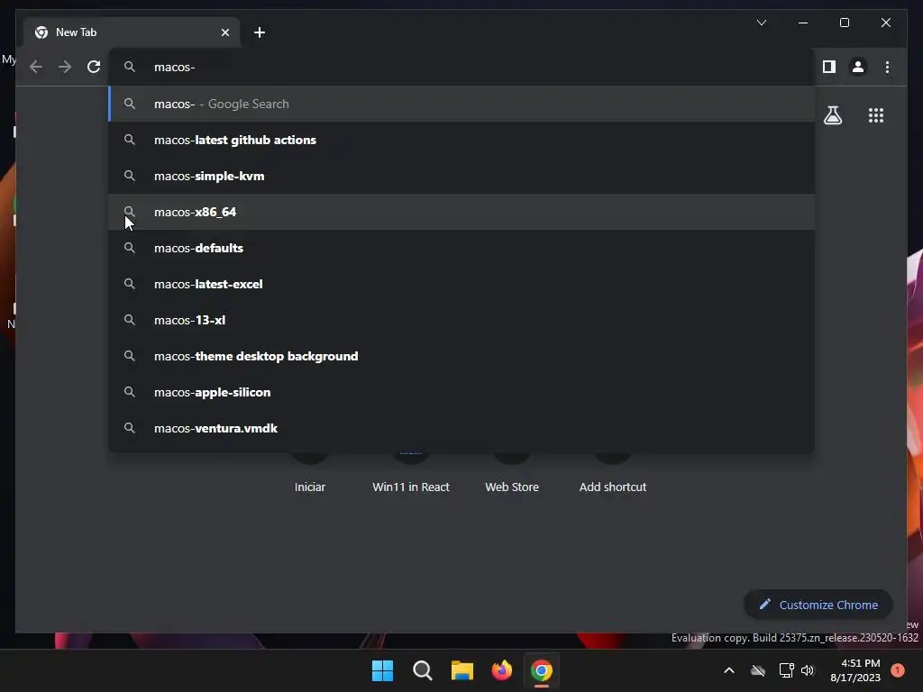Click the address bar containing macos-
The image size is (923, 692).
point(462,67)
